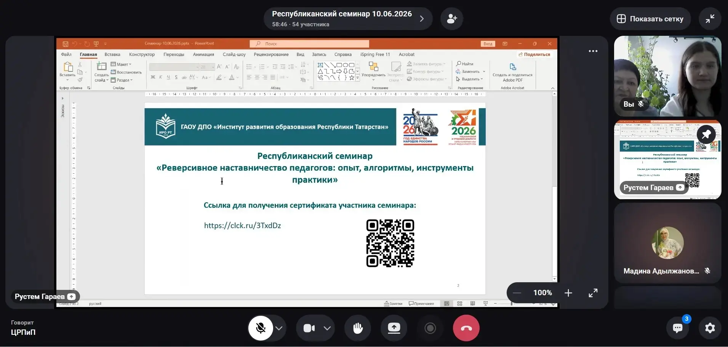Click the add participant icon
The height and width of the screenshot is (347, 728).
[x=452, y=19]
